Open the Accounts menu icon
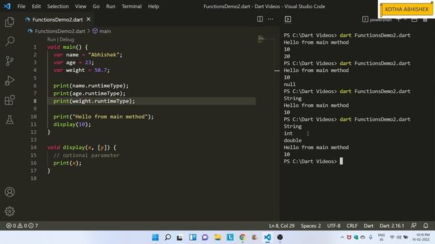The image size is (435, 244). (10, 192)
